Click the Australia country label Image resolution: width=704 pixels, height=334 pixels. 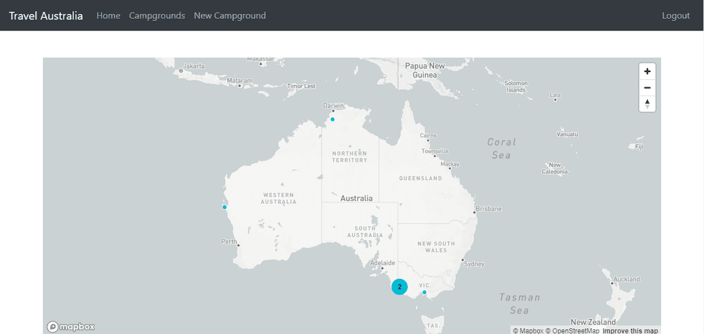pos(357,198)
